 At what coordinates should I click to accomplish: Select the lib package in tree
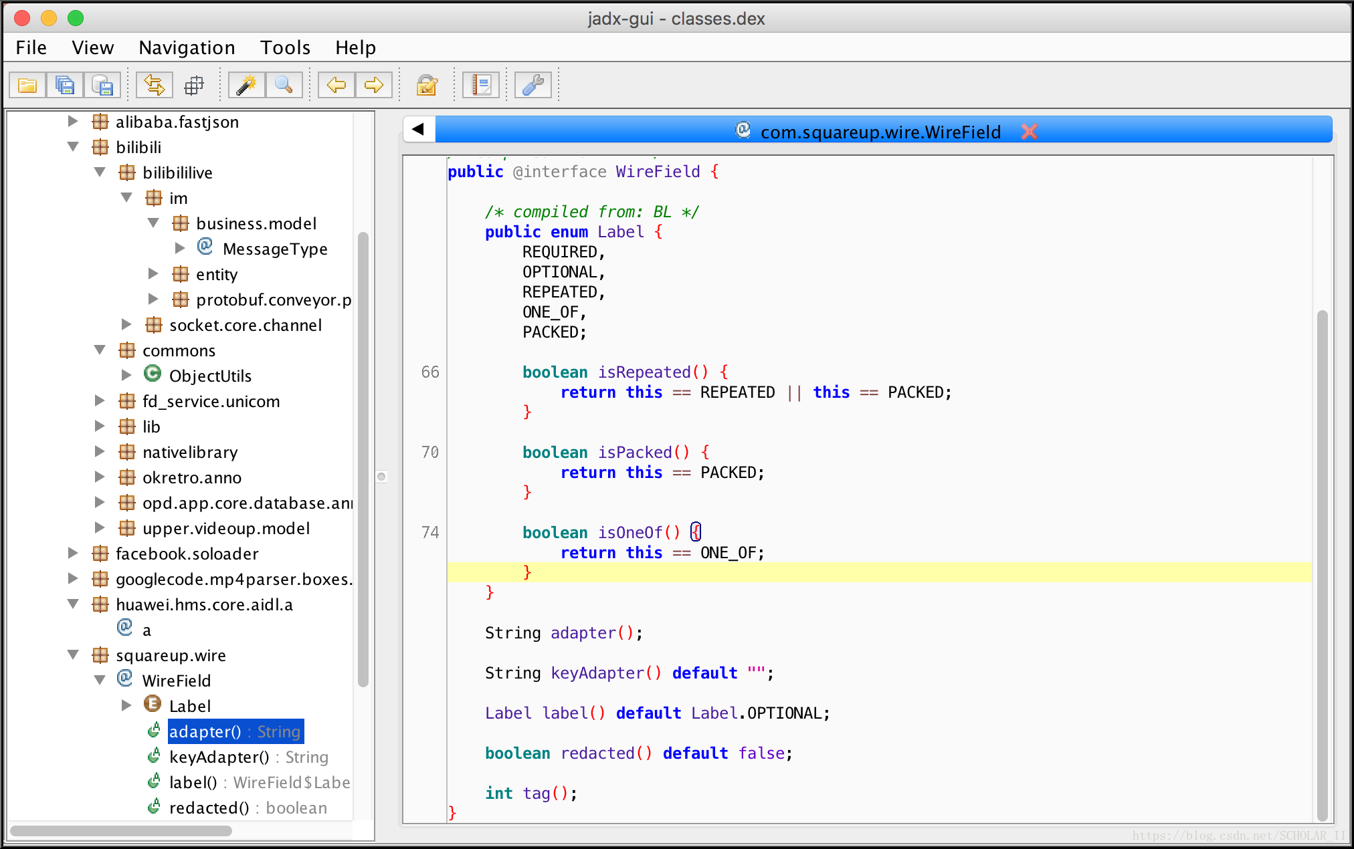coord(151,427)
